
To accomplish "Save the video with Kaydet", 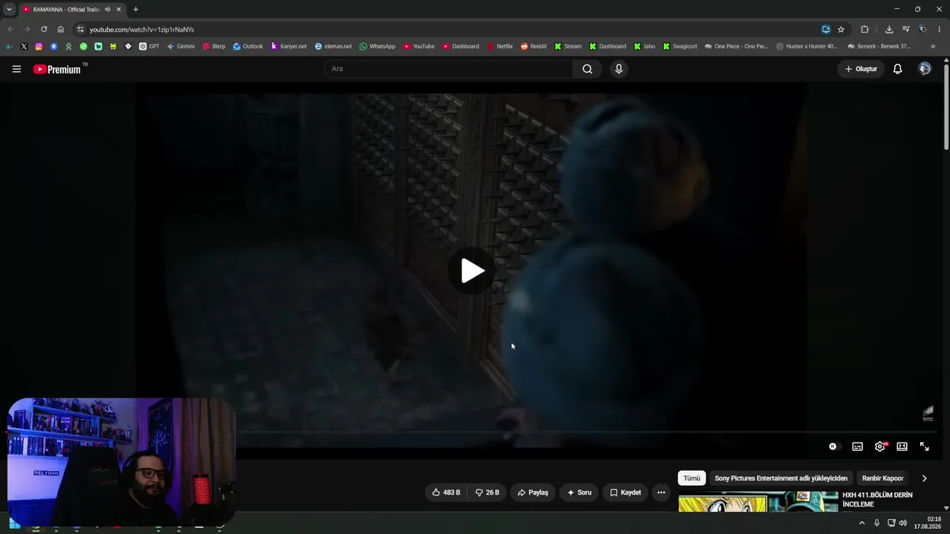I will click(625, 492).
